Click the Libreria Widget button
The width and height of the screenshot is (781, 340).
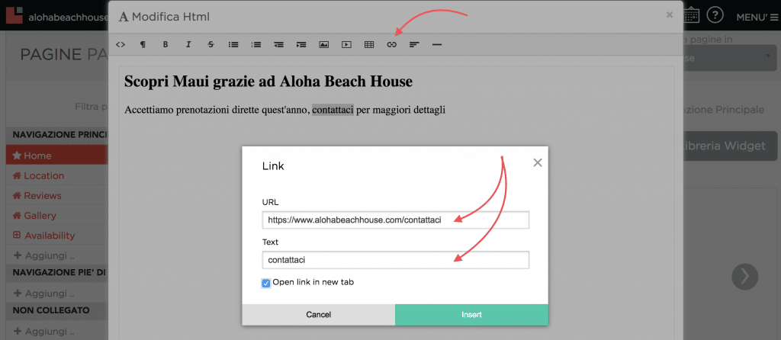[x=729, y=146]
